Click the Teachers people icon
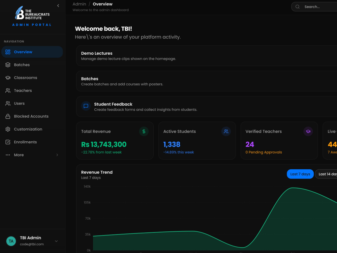This screenshot has height=253, width=337. click(x=8, y=90)
